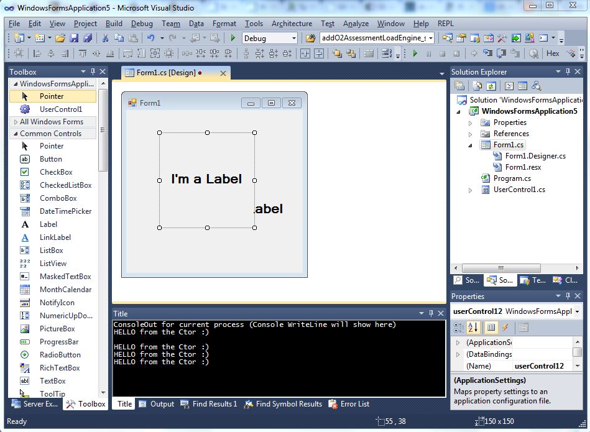The width and height of the screenshot is (590, 432).
Task: Click Bring to Front icon
Action: (337, 53)
